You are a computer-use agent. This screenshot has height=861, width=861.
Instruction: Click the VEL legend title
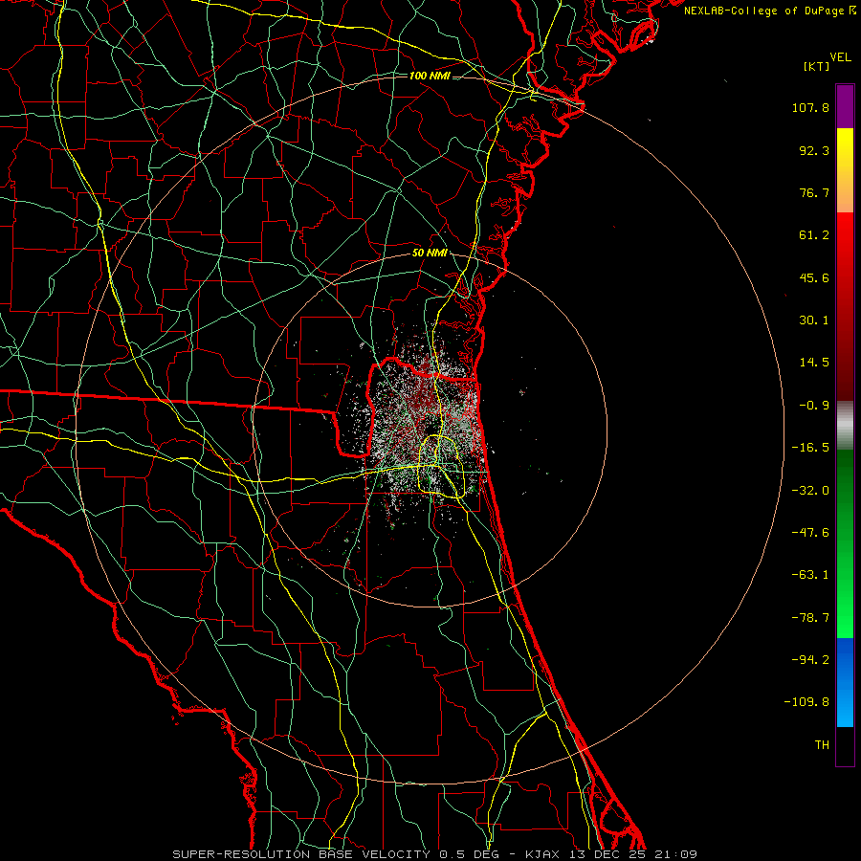click(840, 57)
